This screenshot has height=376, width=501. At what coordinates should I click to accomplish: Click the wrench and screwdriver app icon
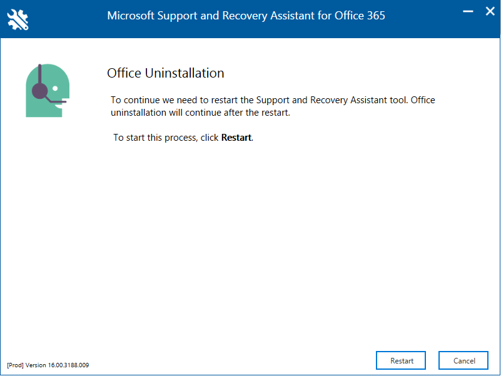coord(18,19)
